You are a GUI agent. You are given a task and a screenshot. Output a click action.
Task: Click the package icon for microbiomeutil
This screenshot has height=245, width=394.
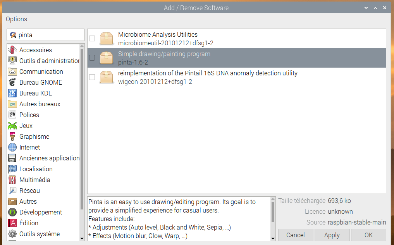[x=106, y=38]
